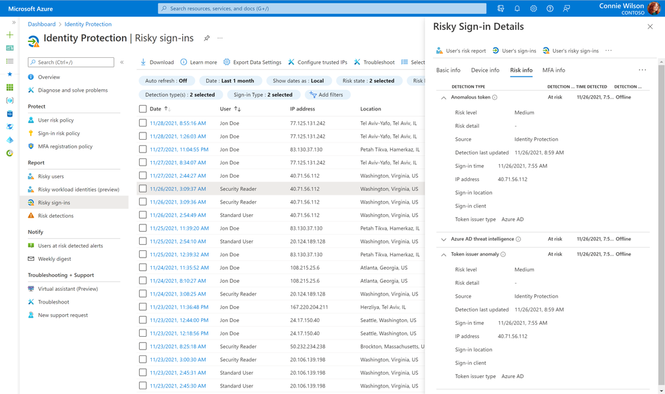Click Download toolbar button
665x394 pixels.
[x=157, y=62]
